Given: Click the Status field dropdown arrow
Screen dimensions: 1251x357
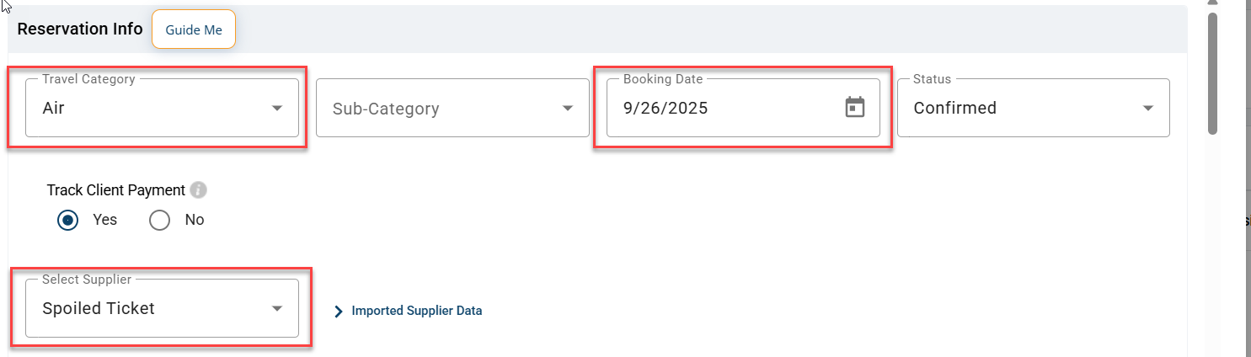Looking at the screenshot, I should [1148, 109].
